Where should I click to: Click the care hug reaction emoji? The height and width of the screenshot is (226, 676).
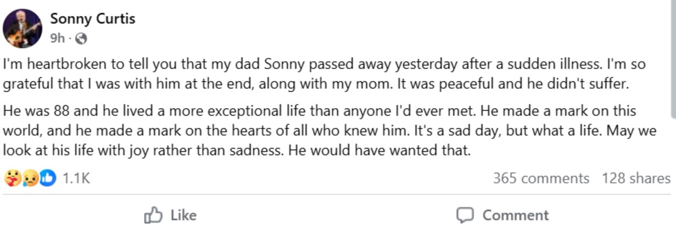(x=12, y=178)
